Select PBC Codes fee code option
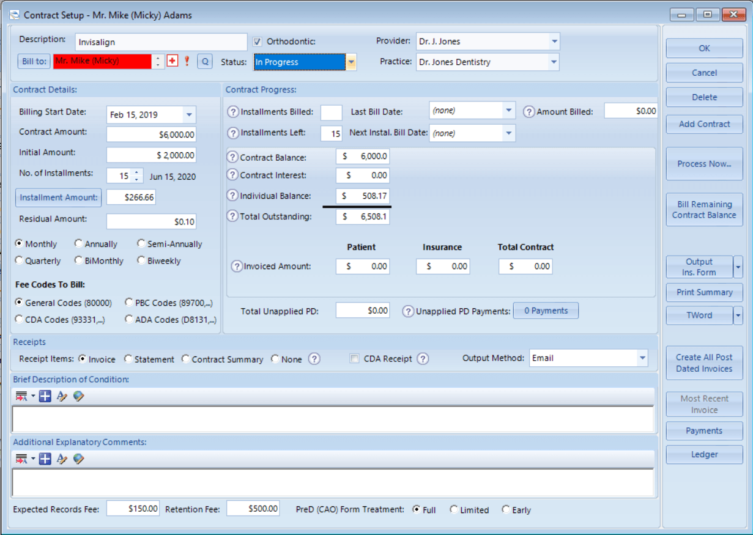The image size is (753, 535). pos(129,302)
